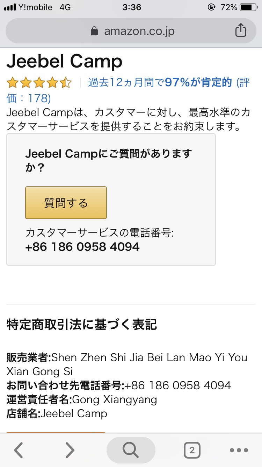Tap the padlock icon beside amazon.co.jp
This screenshot has width=262, height=467.
tap(94, 32)
